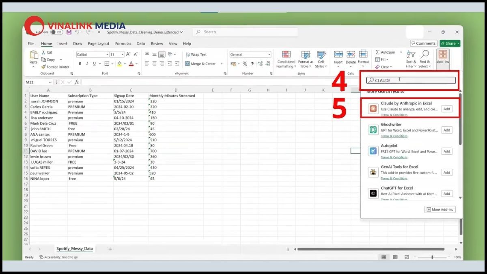Image resolution: width=487 pixels, height=274 pixels.
Task: Click the Claude by Anthropic add-in icon
Action: 373,109
